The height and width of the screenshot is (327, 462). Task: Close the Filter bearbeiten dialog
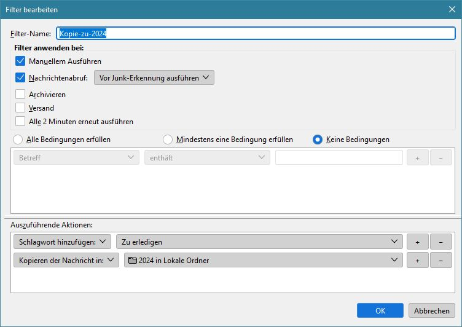coord(452,9)
